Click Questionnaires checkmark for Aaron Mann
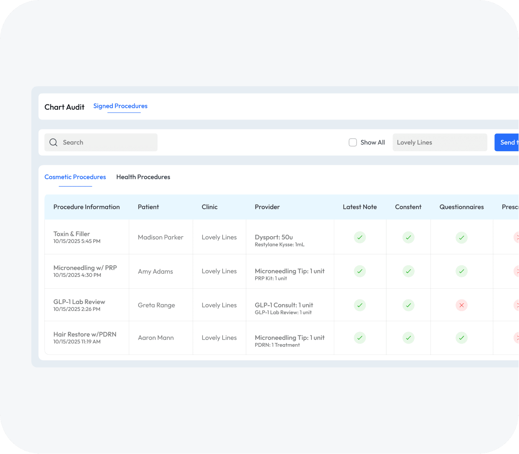 pos(461,338)
